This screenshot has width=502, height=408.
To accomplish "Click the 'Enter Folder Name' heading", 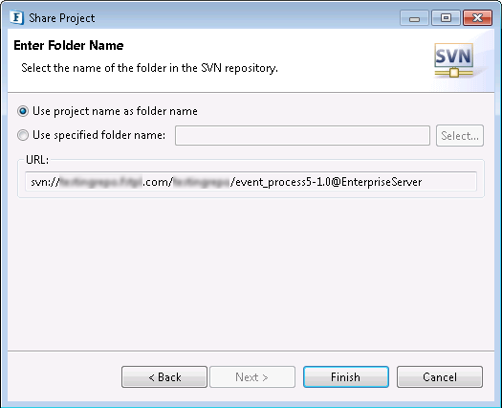I will (x=69, y=45).
